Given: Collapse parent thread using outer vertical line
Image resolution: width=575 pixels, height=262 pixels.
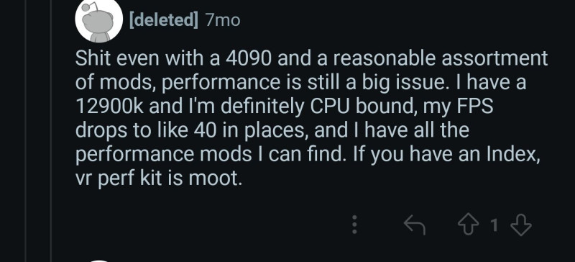Looking at the screenshot, I should coord(26,131).
